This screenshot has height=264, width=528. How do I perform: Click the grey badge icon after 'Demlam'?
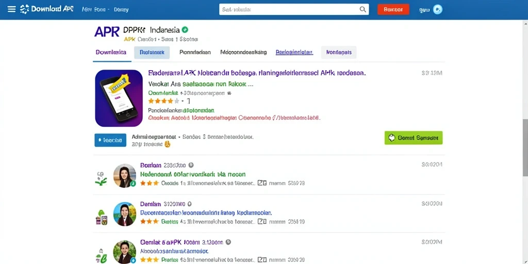click(189, 204)
